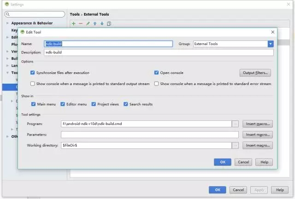Click the Move Down arrow icon
Image resolution: width=295 pixels, height=199 pixels.
[x=102, y=23]
